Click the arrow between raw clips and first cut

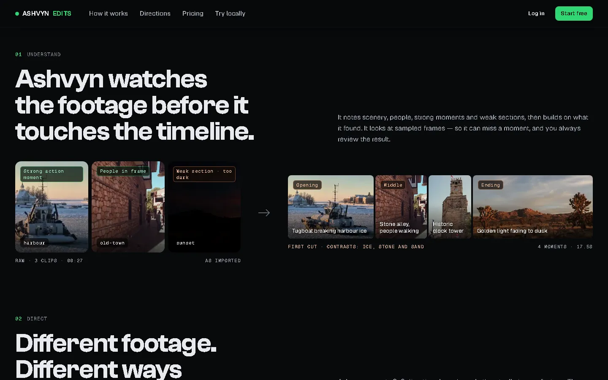point(264,213)
